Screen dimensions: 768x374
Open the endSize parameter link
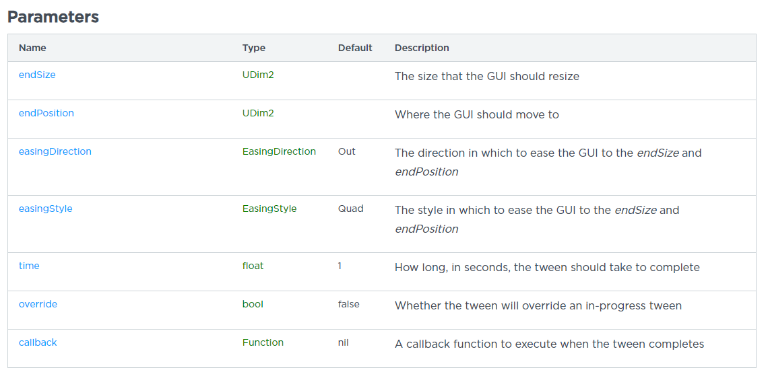37,75
